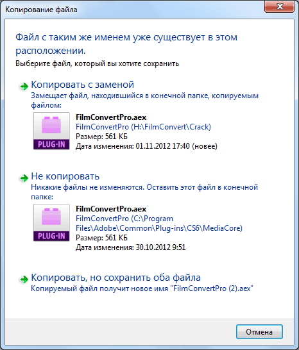299x350 pixels.
Task: Click the PLUG-IN icon of the MediaCore folder file
Action: click(x=51, y=222)
